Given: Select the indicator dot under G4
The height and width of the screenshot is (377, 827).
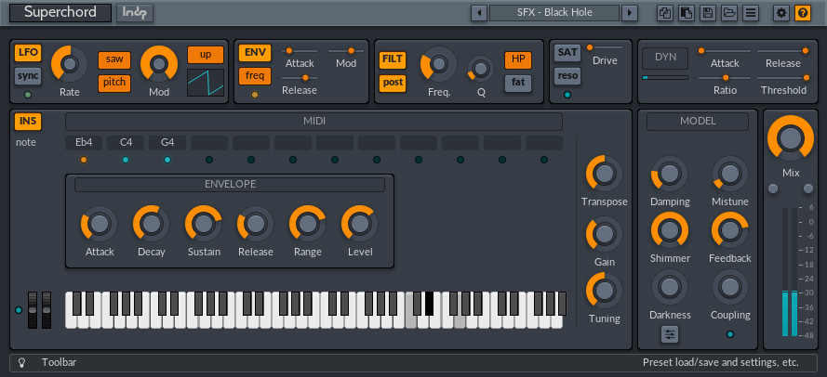Looking at the screenshot, I should click(167, 160).
